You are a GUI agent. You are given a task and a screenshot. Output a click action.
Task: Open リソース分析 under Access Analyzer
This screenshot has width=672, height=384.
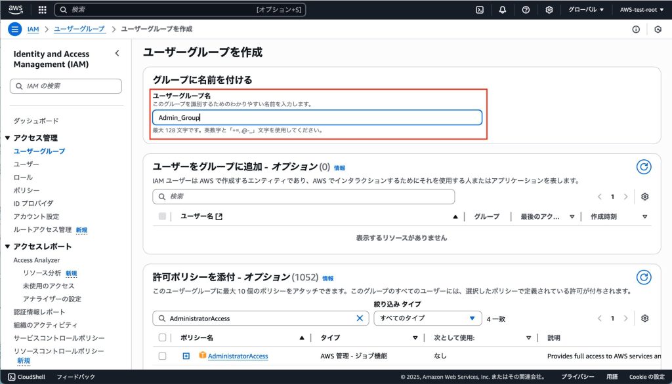tap(42, 273)
